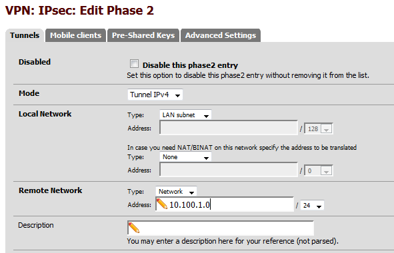Select the Tunnels tab
The width and height of the screenshot is (394, 253).
pyautogui.click(x=25, y=35)
